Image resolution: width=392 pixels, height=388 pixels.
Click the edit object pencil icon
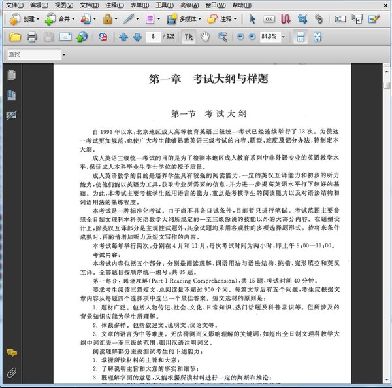point(374,19)
